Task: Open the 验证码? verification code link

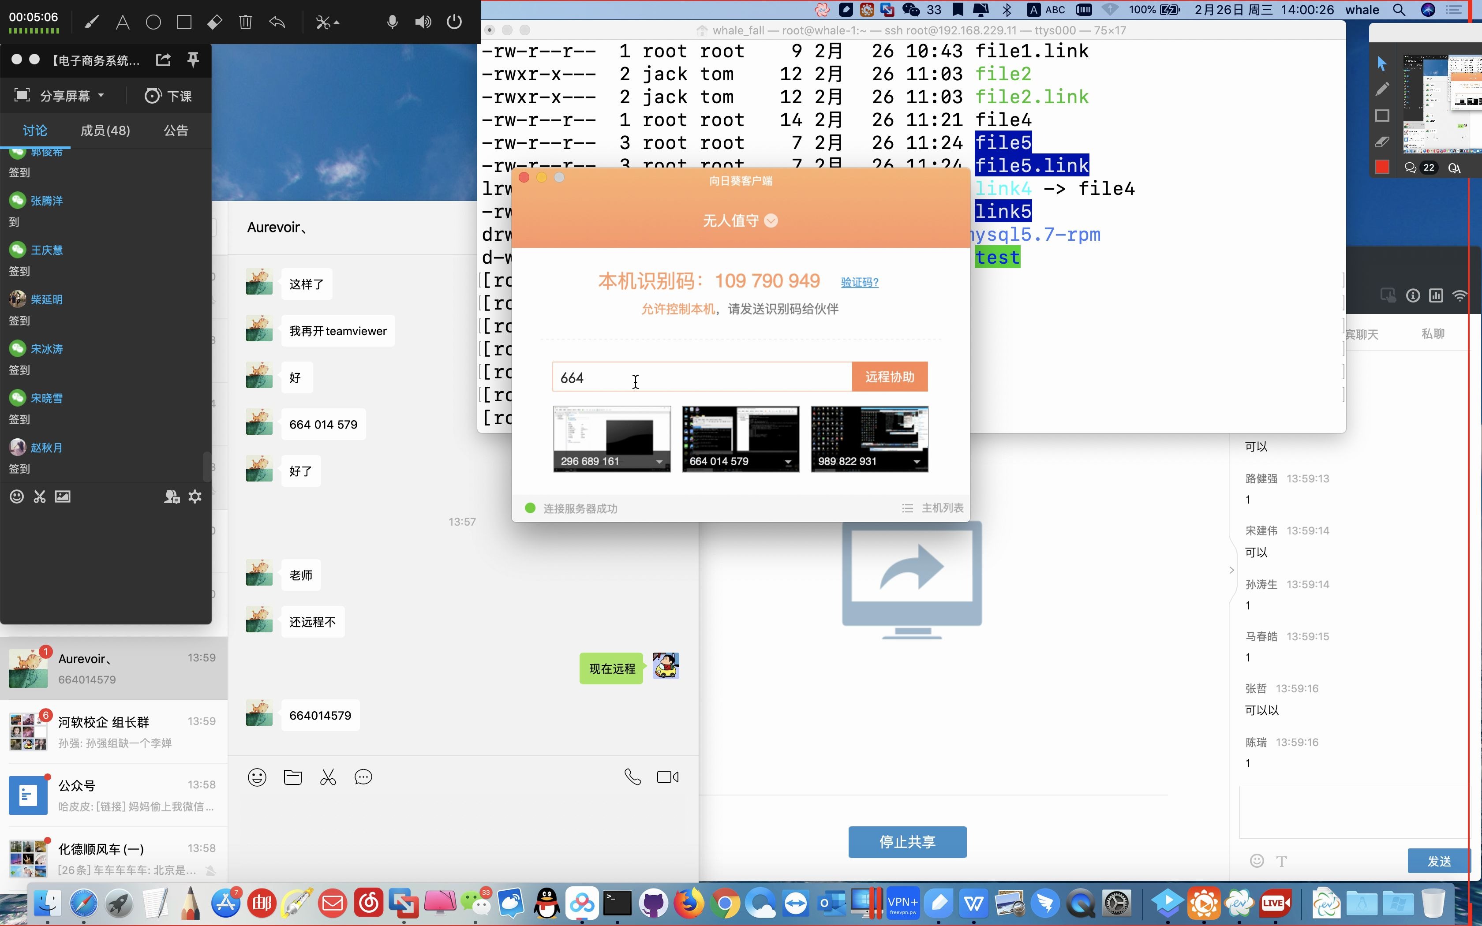Action: [859, 282]
